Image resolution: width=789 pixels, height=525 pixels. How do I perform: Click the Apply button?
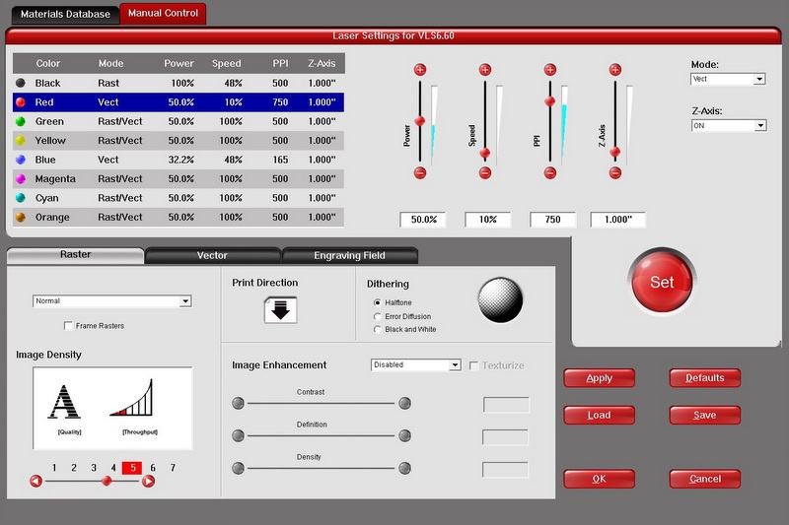pos(599,378)
